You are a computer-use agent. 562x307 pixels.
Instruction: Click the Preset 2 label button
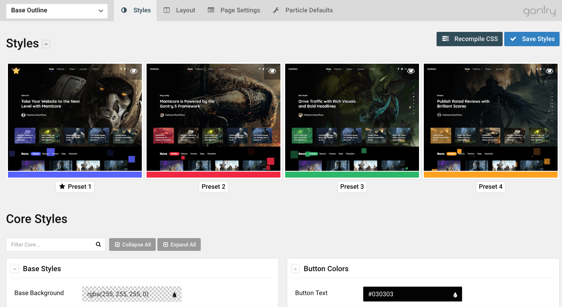(213, 187)
